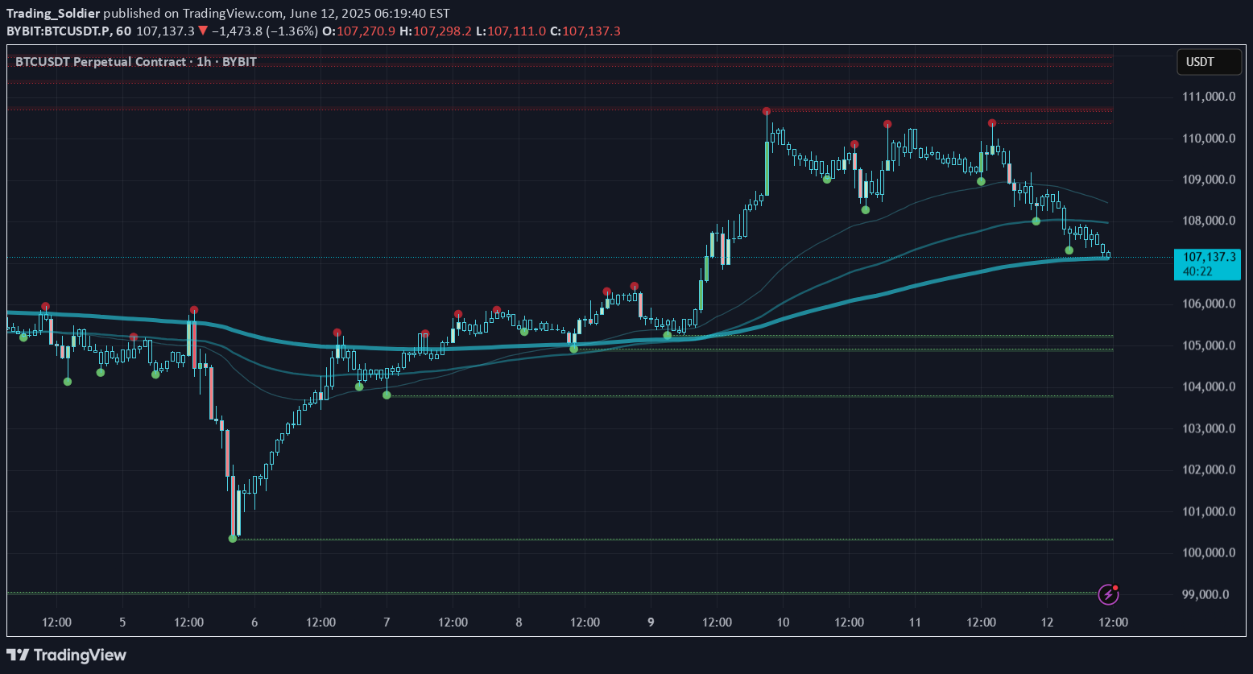Click the close value C:107,137.3
Viewport: 1253px width, 674px height.
pos(585,31)
